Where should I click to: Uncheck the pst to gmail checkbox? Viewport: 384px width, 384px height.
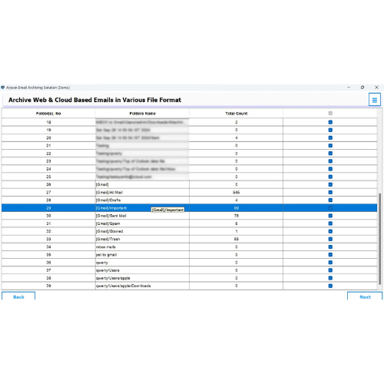coord(330,254)
